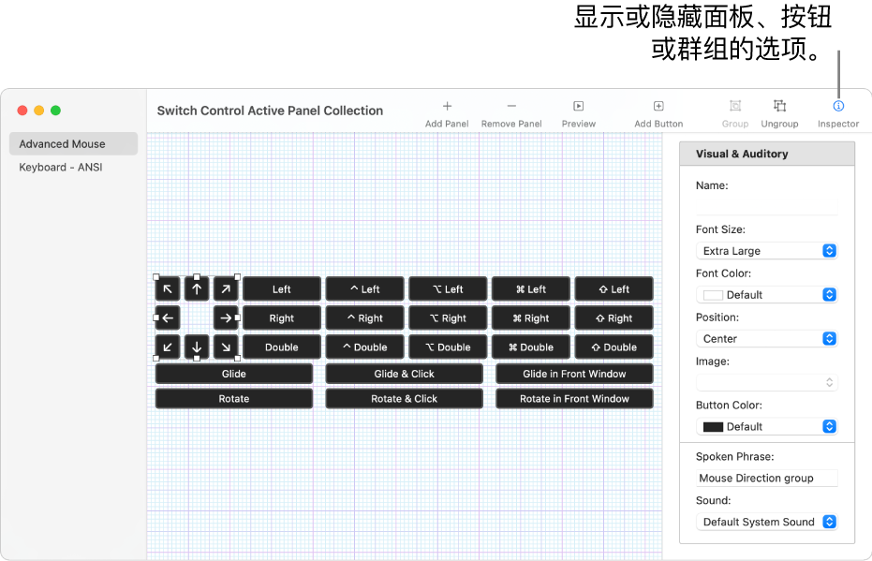Click the Remove Panel minus icon

[511, 106]
